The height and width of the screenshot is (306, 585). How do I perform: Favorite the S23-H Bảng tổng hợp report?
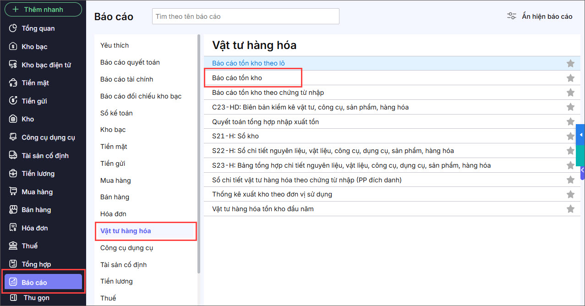tap(570, 165)
